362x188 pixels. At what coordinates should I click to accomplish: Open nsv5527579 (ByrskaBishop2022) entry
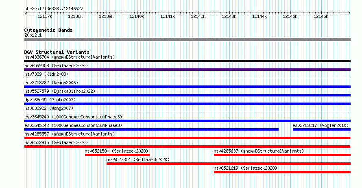pyautogui.click(x=60, y=91)
